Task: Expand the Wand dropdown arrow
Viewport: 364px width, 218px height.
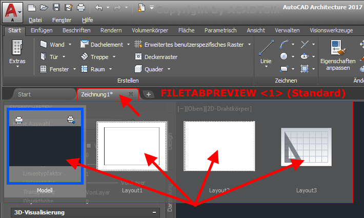Action: pyautogui.click(x=70, y=44)
